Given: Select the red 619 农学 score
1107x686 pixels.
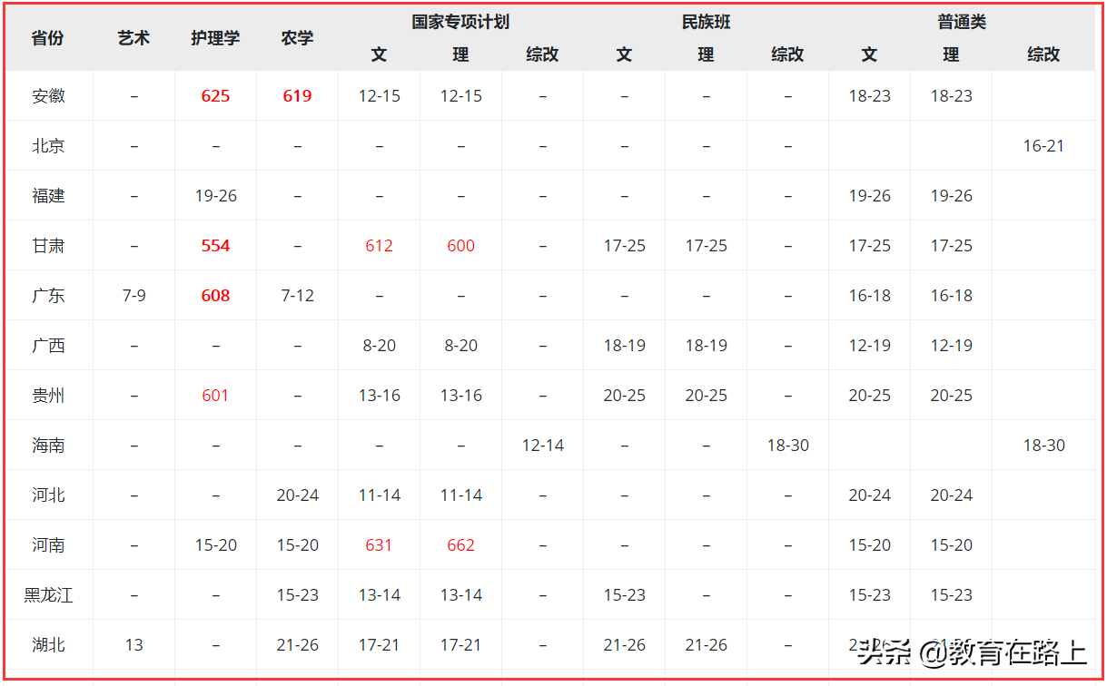Looking at the screenshot, I should [x=297, y=95].
